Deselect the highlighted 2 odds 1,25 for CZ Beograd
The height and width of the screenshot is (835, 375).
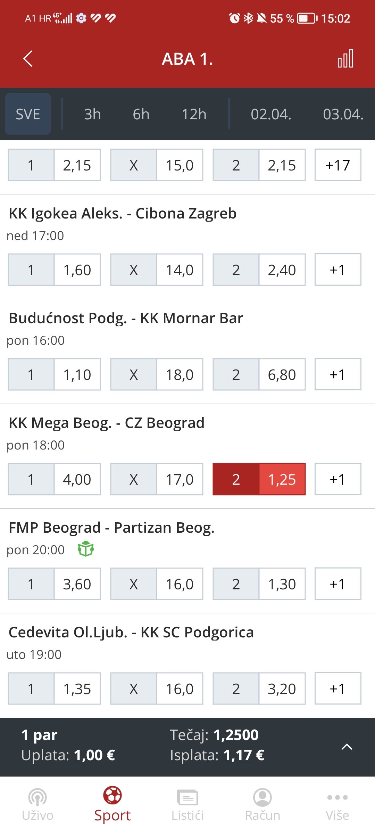(x=259, y=479)
